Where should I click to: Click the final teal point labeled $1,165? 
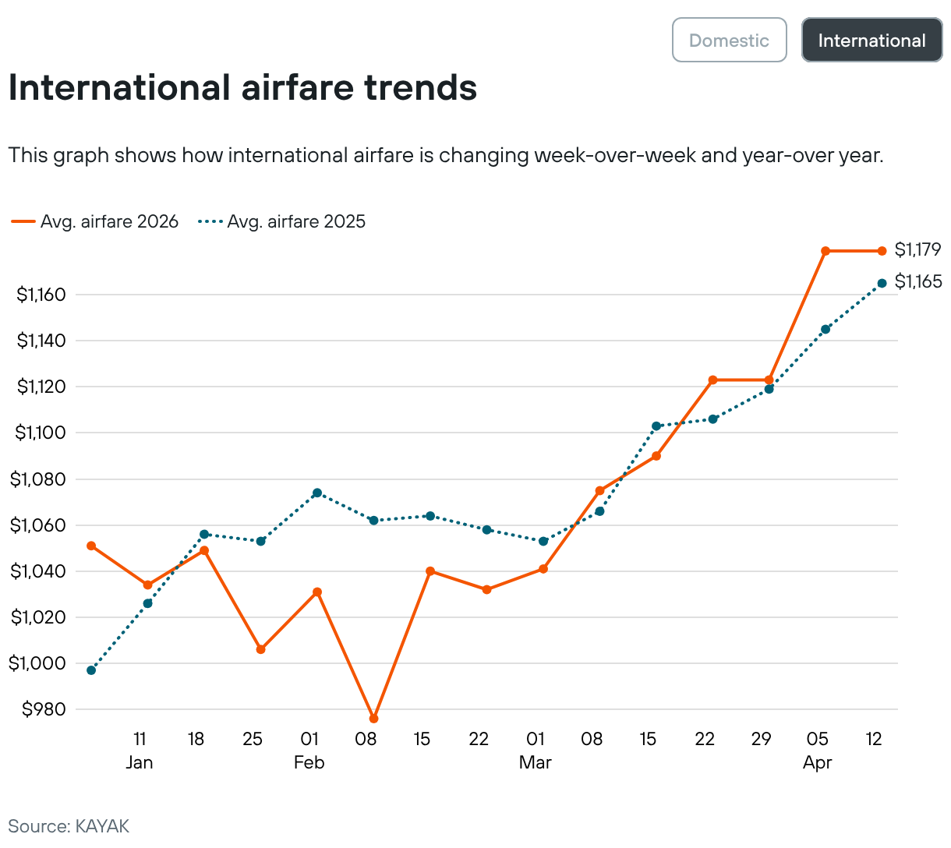(882, 284)
